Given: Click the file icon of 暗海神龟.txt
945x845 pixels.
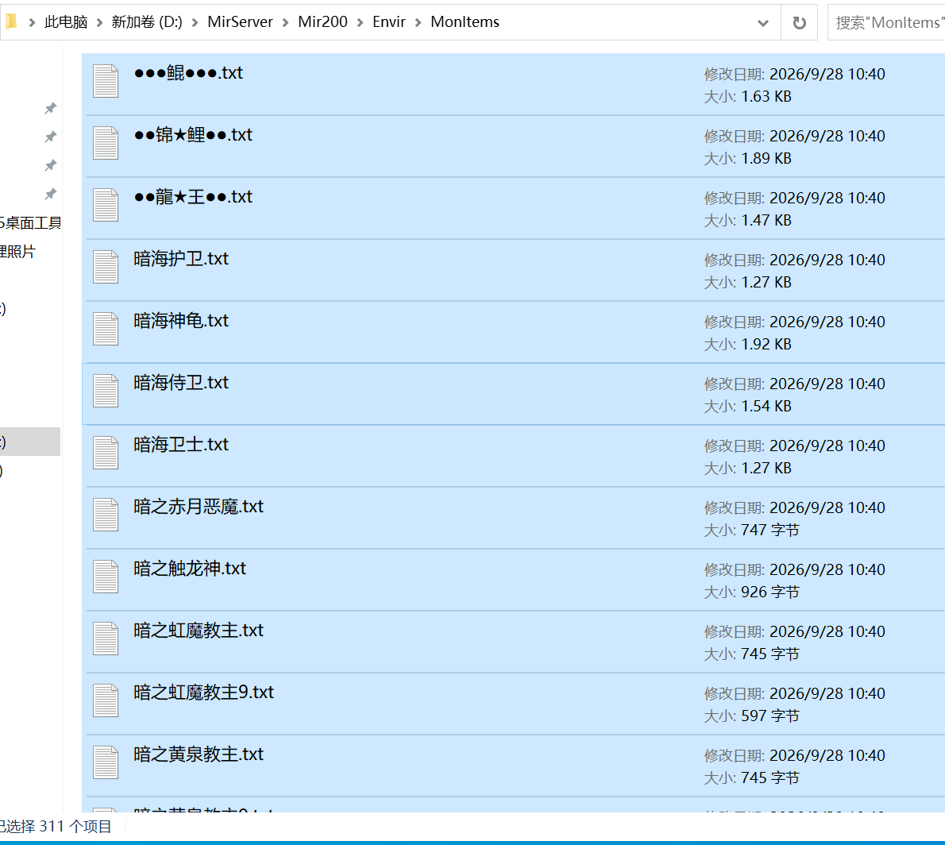Looking at the screenshot, I should click(106, 329).
